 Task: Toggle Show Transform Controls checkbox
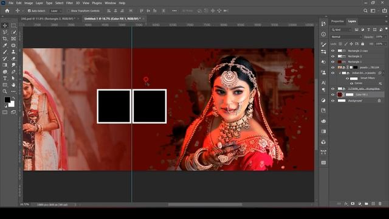[x=69, y=11]
